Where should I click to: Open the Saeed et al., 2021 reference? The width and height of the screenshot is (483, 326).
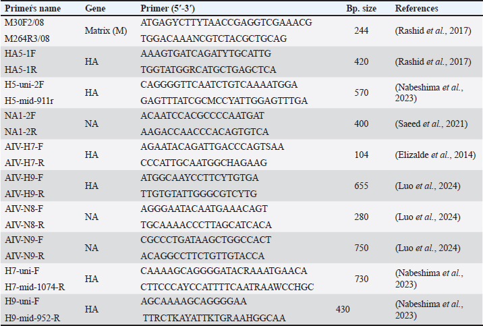click(431, 124)
